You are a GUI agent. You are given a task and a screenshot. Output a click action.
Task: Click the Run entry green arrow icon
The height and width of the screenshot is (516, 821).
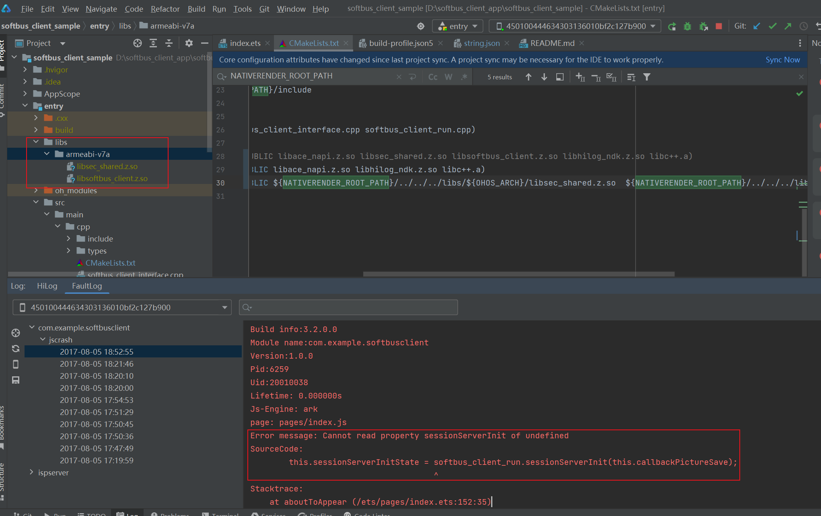(x=672, y=26)
